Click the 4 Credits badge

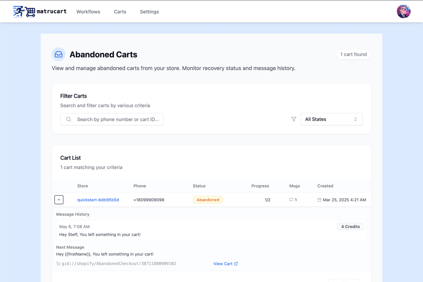350,227
